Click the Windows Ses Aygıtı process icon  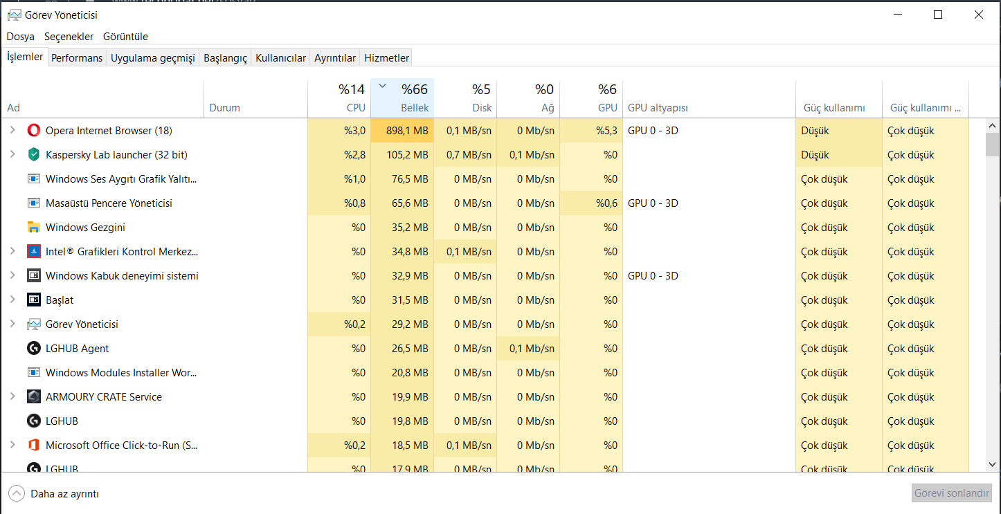pos(34,179)
